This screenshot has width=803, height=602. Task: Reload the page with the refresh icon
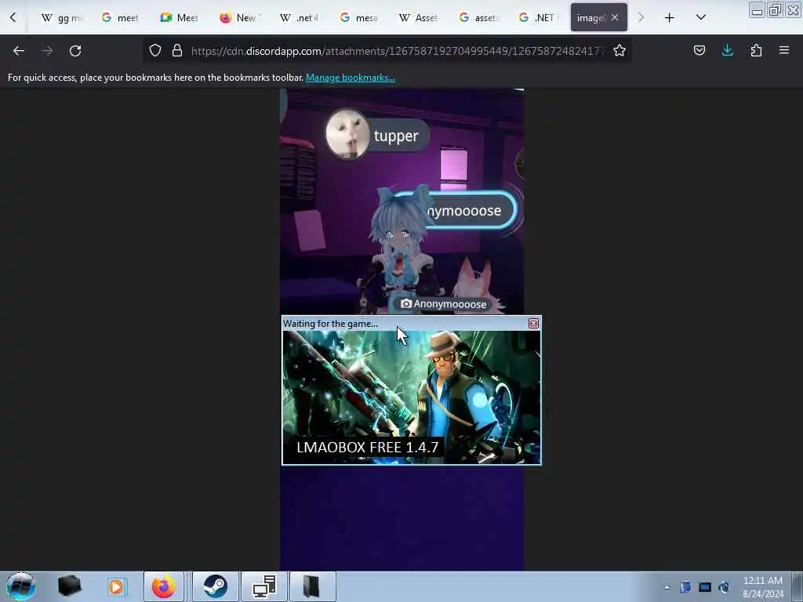(75, 51)
